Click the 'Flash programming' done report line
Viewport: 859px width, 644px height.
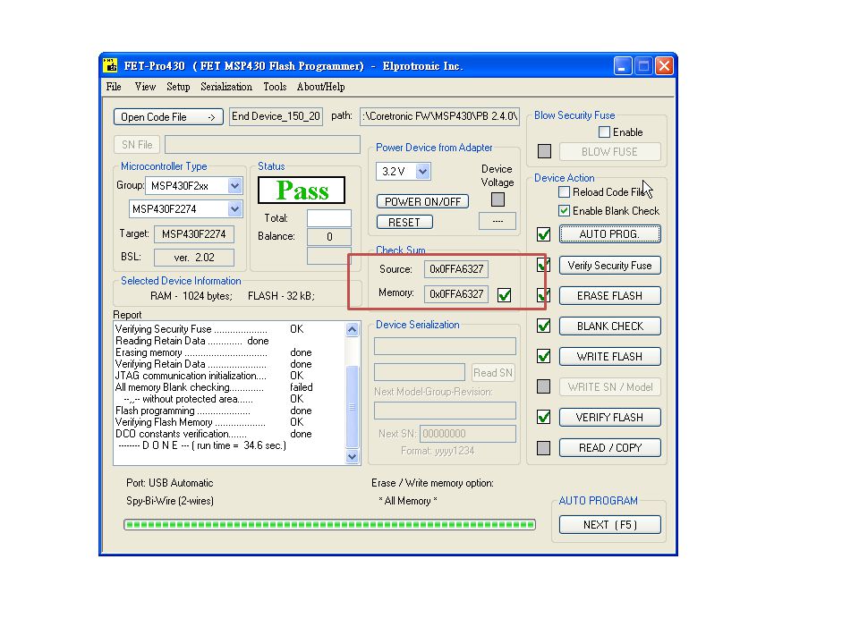(x=213, y=411)
